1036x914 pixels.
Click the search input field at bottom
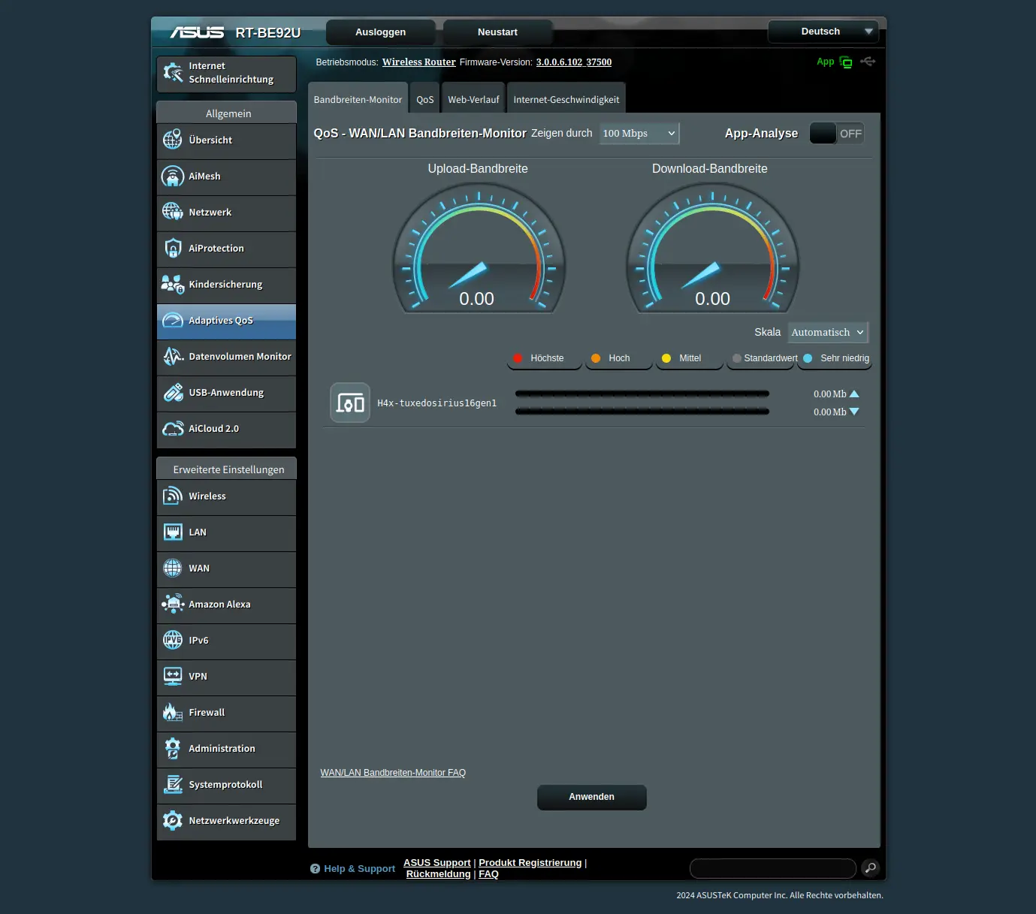772,868
